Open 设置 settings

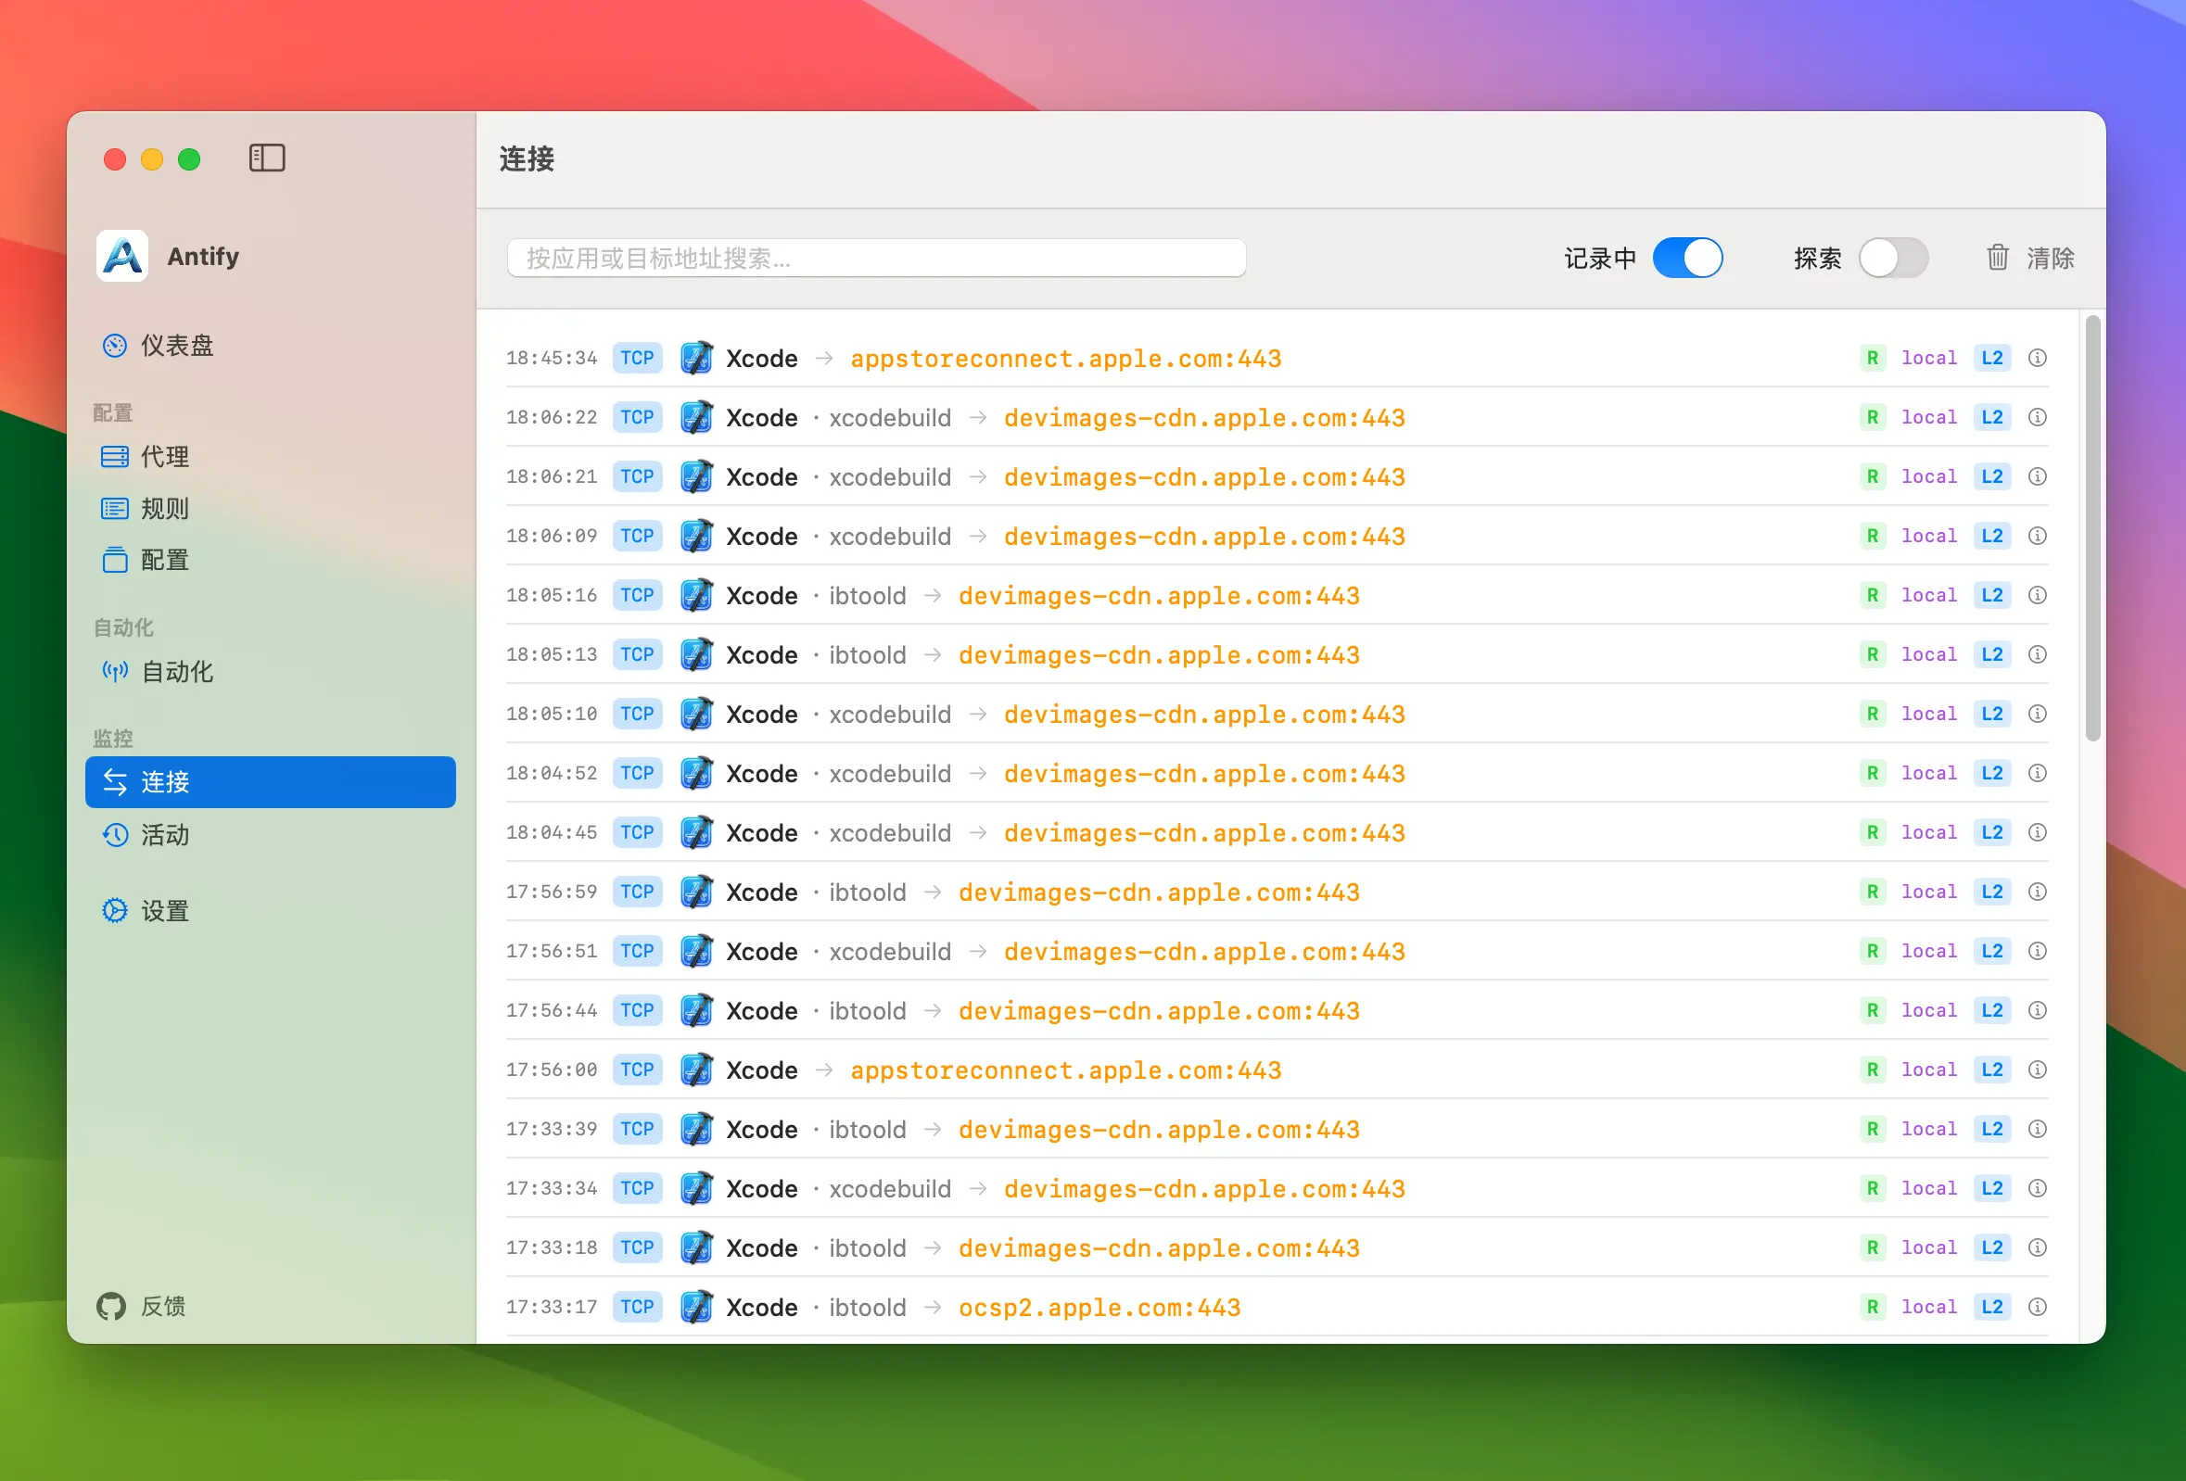point(271,911)
